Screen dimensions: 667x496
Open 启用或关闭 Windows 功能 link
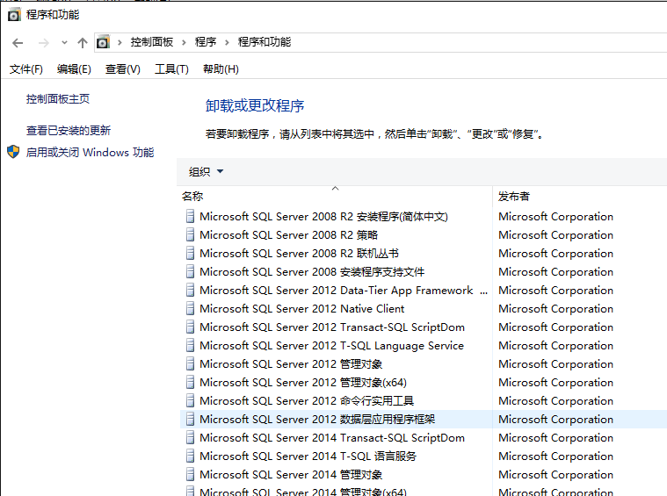click(90, 152)
